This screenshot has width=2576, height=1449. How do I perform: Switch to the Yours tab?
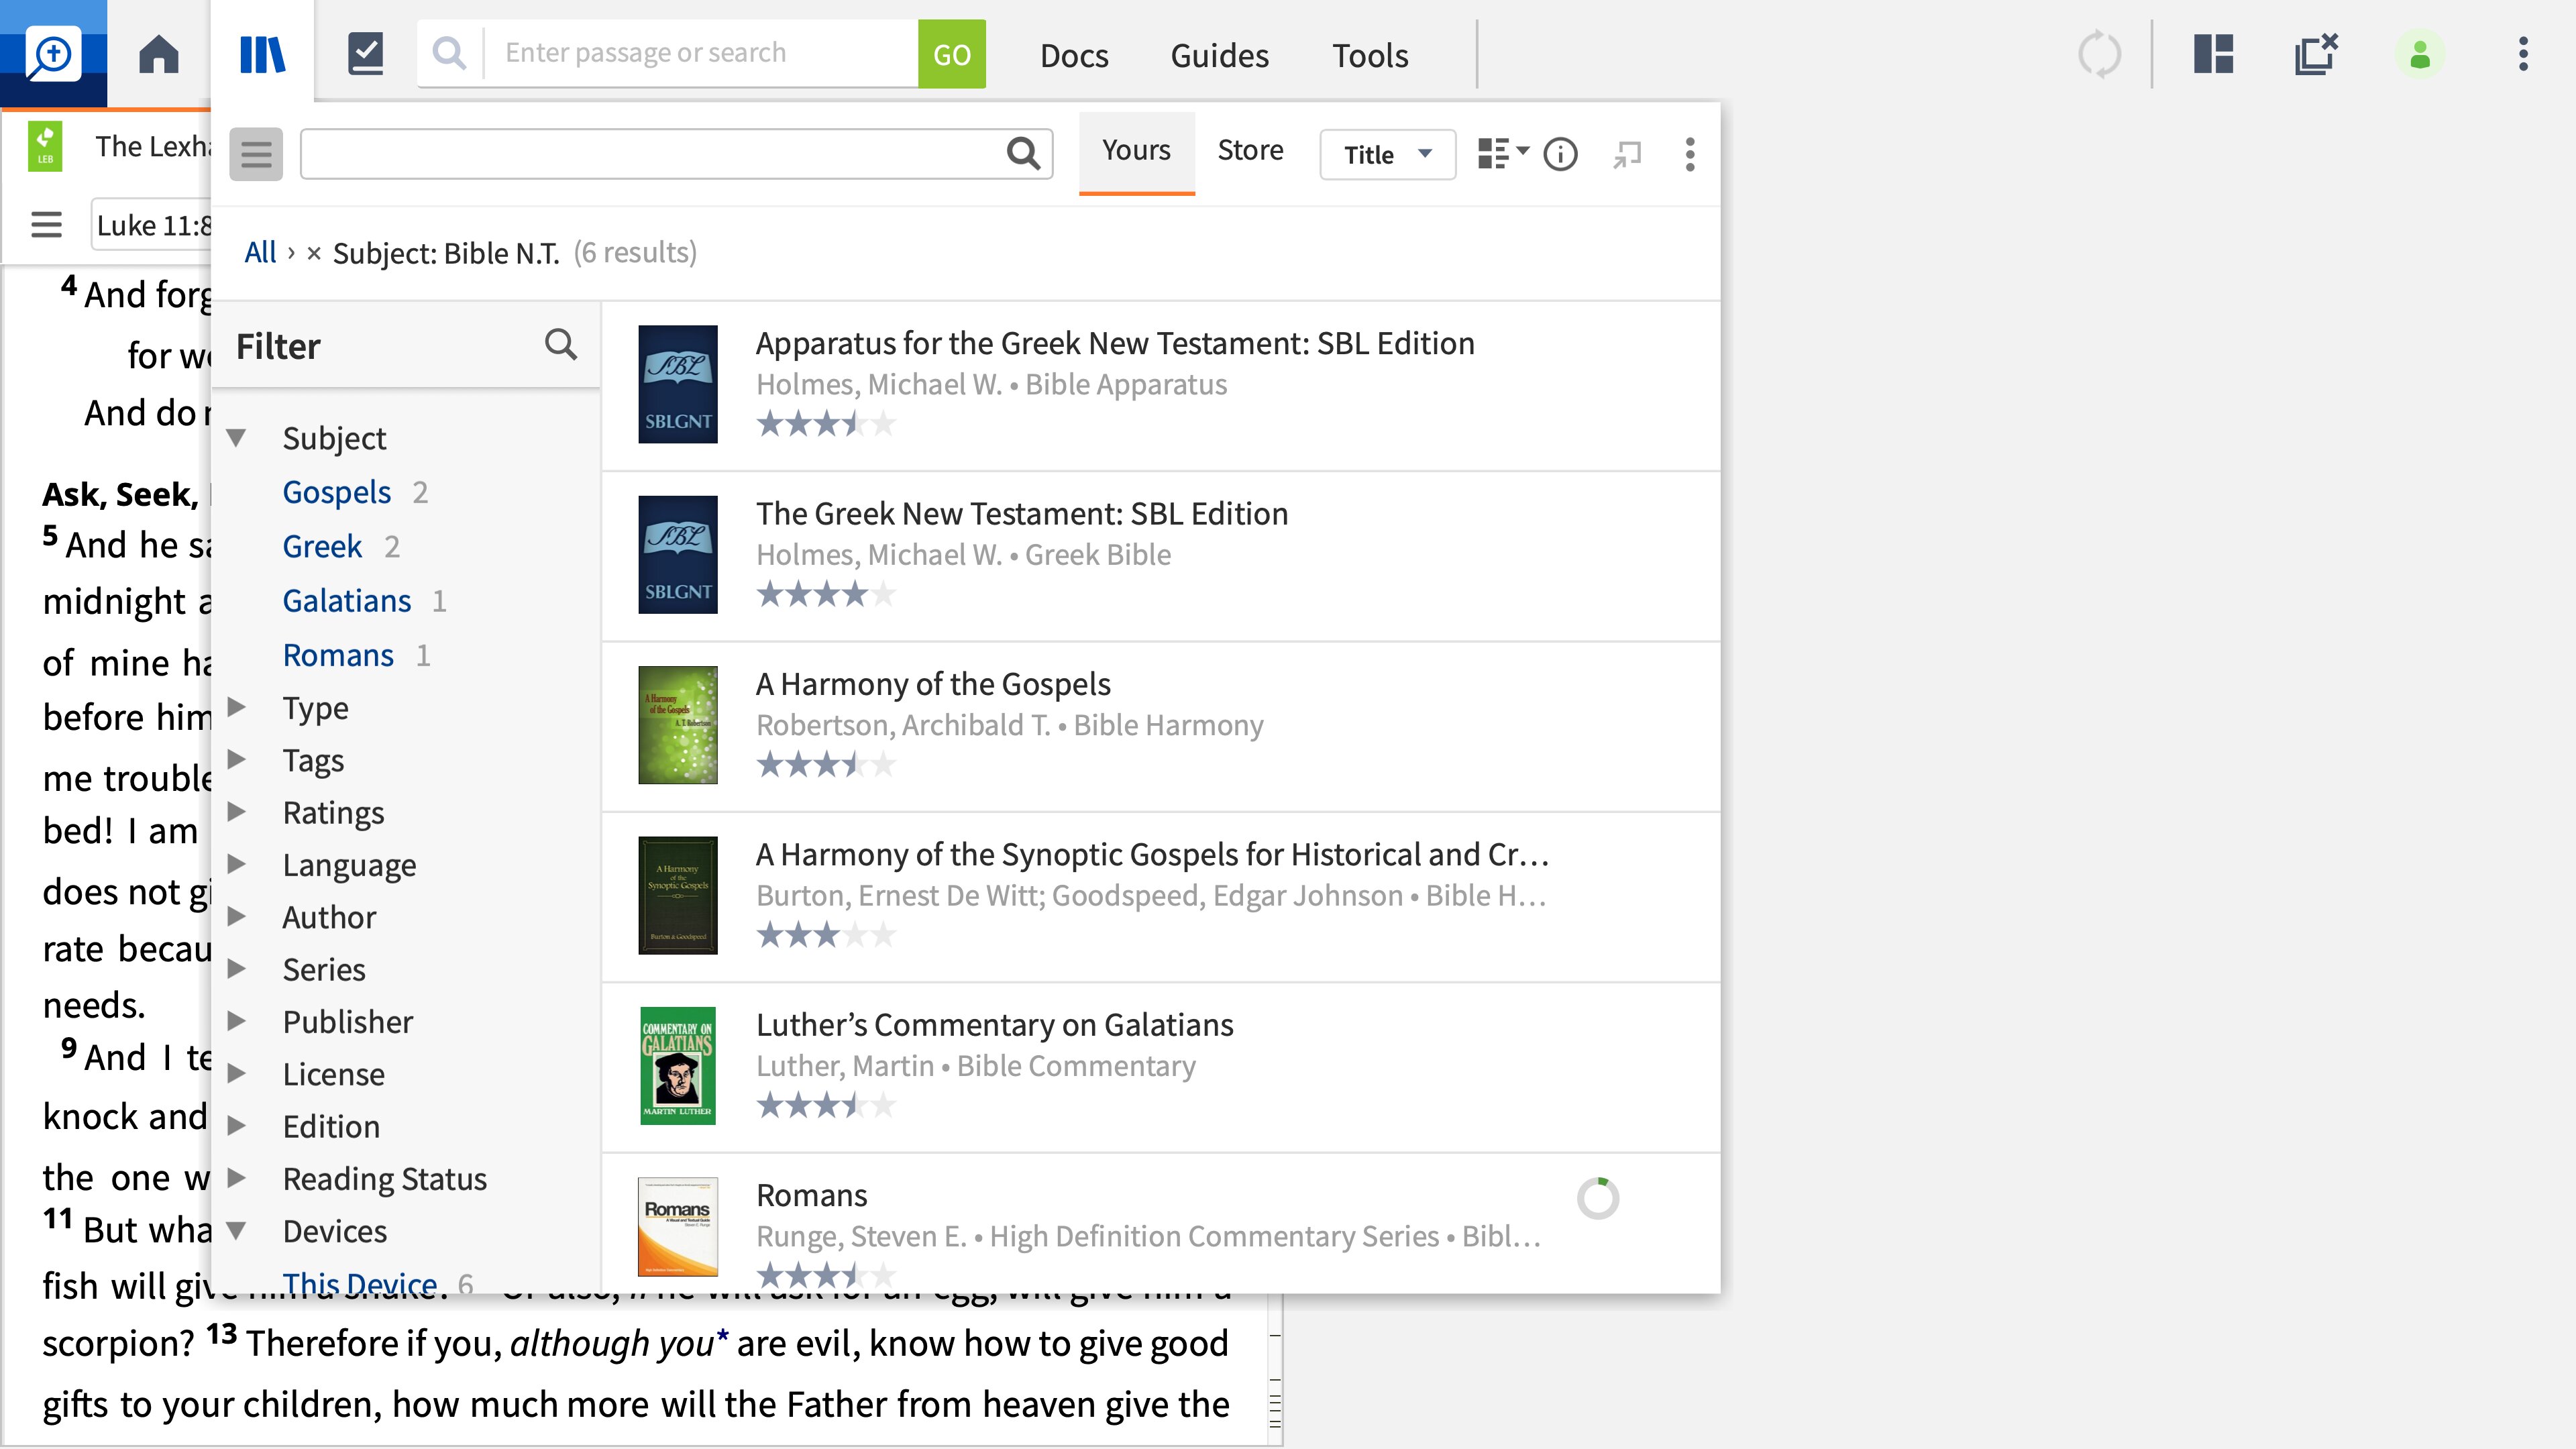coord(1136,152)
